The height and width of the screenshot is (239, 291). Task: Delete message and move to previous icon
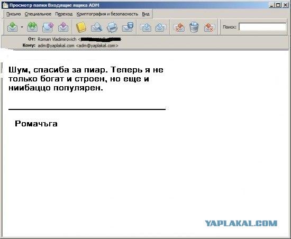click(179, 27)
